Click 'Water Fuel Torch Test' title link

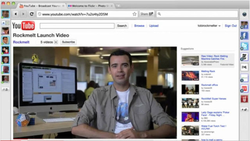coord(214,127)
